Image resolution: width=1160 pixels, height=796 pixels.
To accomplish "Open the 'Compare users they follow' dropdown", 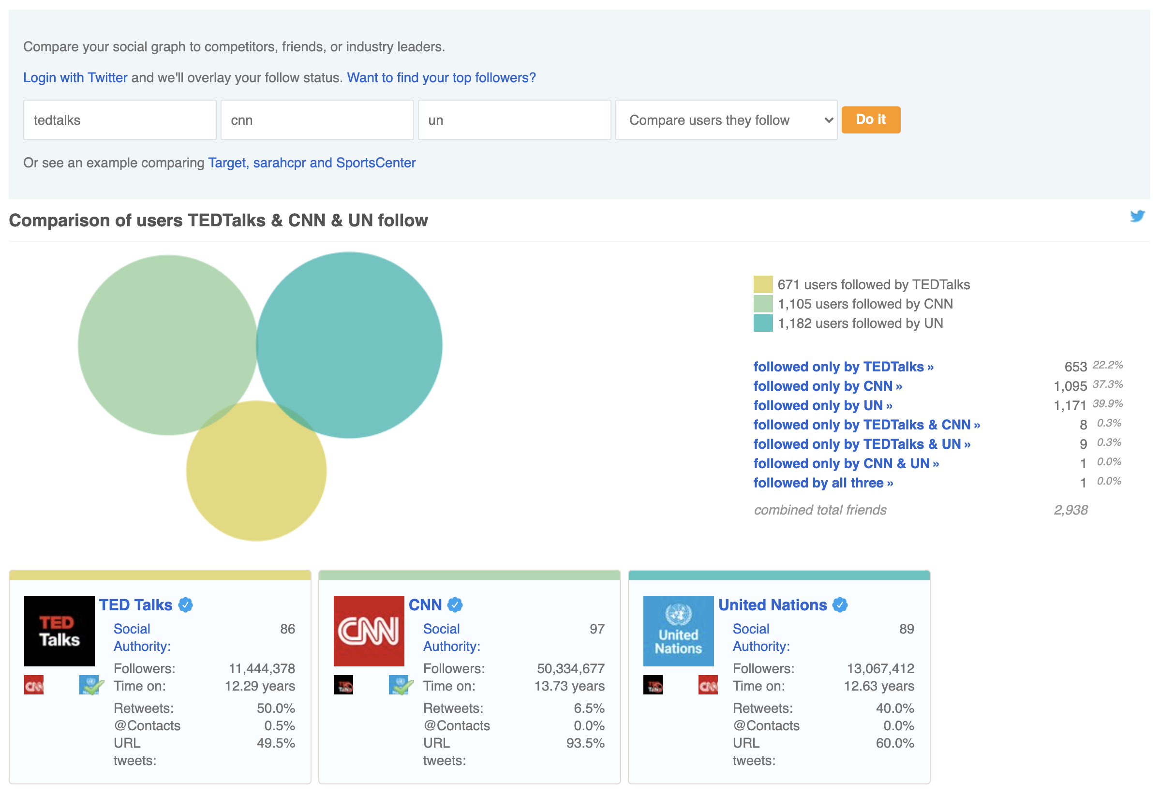I will point(726,120).
